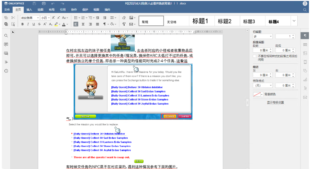Open the navigation headings icon in left sidebar
Image resolution: width=314 pixels, height=169 pixels.
click(x=6, y=62)
